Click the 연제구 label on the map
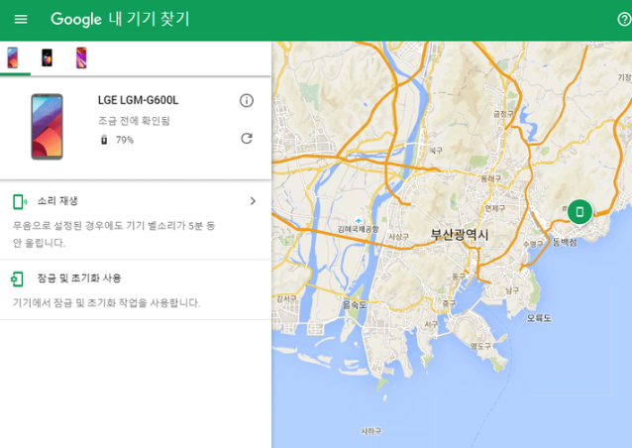Screen dimensions: 632x448 [495, 208]
